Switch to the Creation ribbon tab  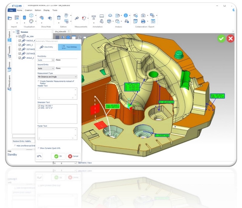click(x=28, y=10)
